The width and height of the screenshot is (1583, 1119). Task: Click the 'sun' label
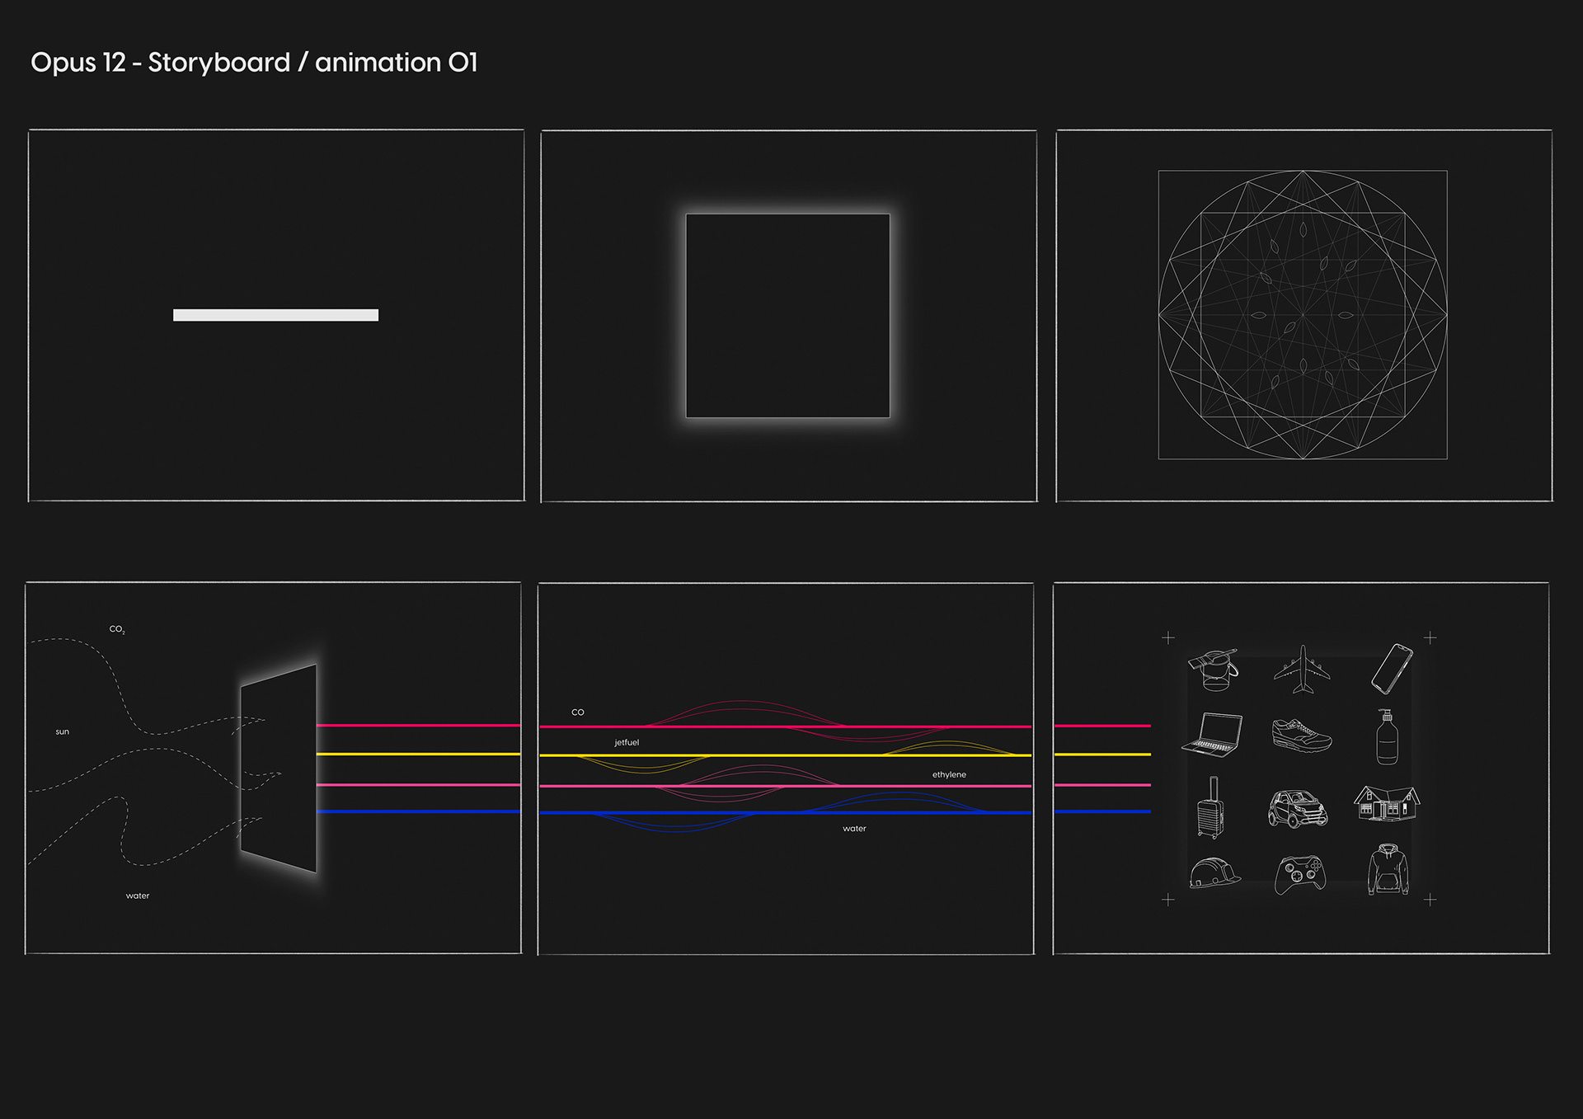(x=63, y=731)
